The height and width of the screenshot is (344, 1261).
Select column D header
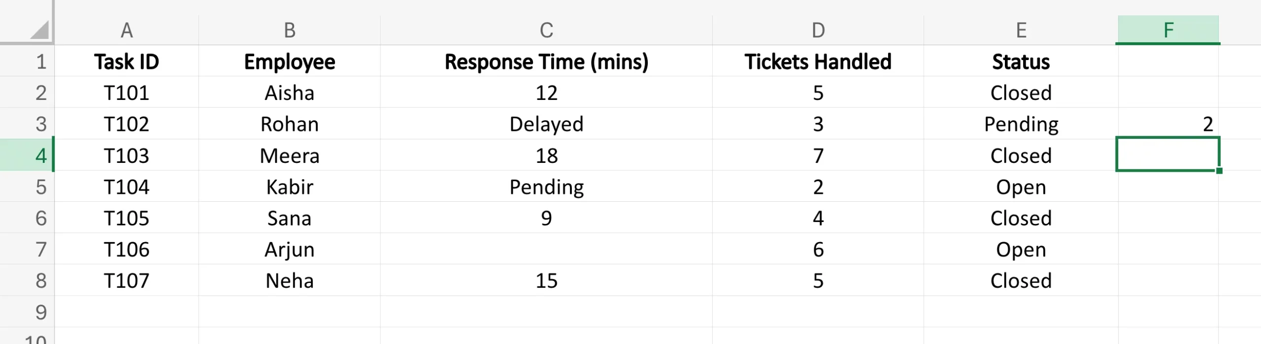tap(818, 31)
